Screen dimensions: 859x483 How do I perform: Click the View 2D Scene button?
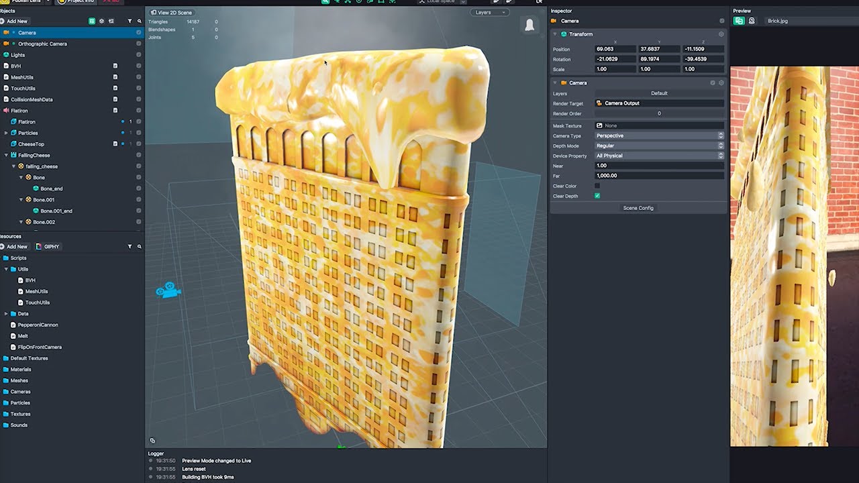(171, 13)
